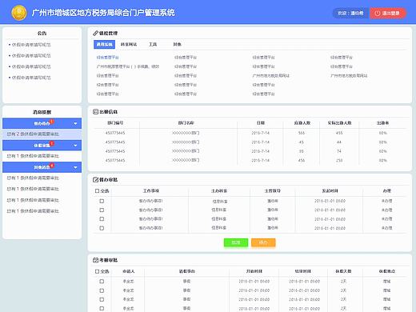Click the red badge showing 4
Screen dimensions: 416x312
(52, 166)
